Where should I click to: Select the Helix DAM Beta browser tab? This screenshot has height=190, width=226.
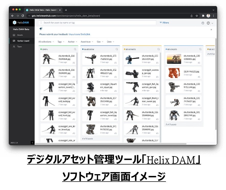43,10
